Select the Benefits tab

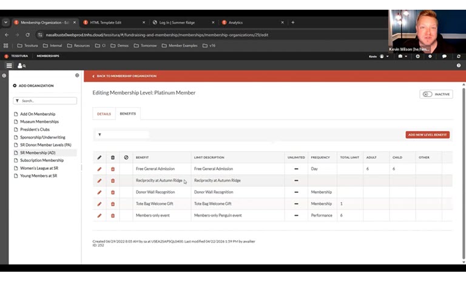(x=128, y=113)
